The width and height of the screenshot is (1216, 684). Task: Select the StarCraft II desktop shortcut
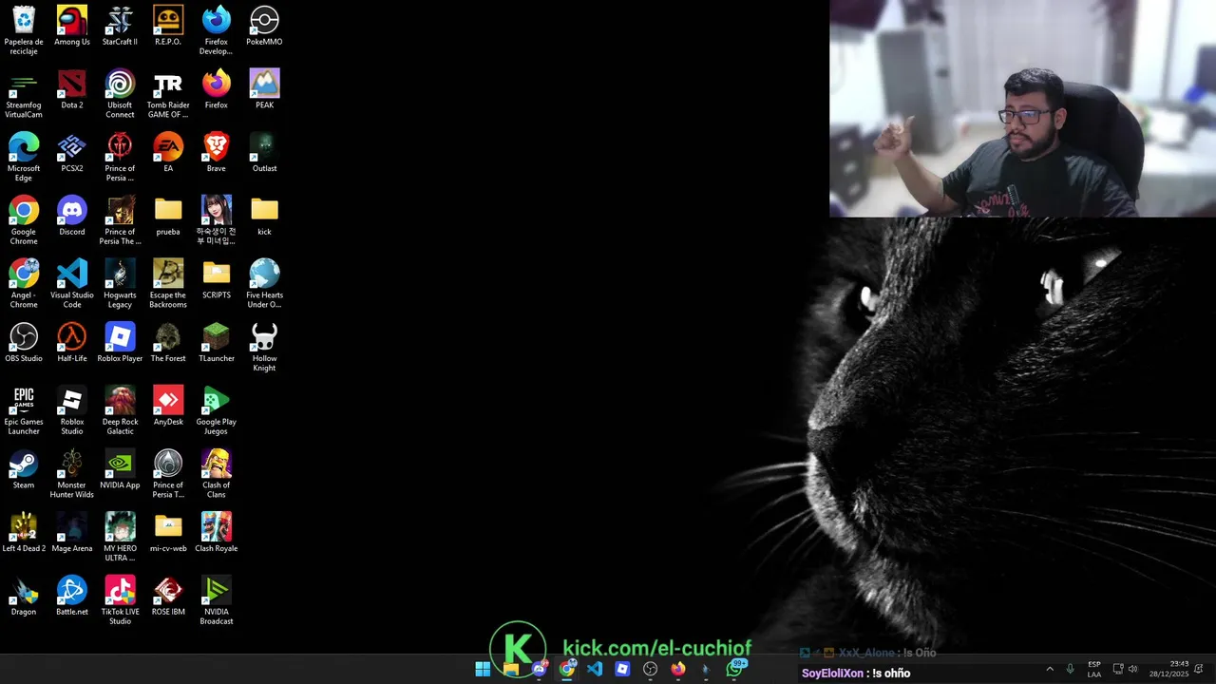(120, 26)
